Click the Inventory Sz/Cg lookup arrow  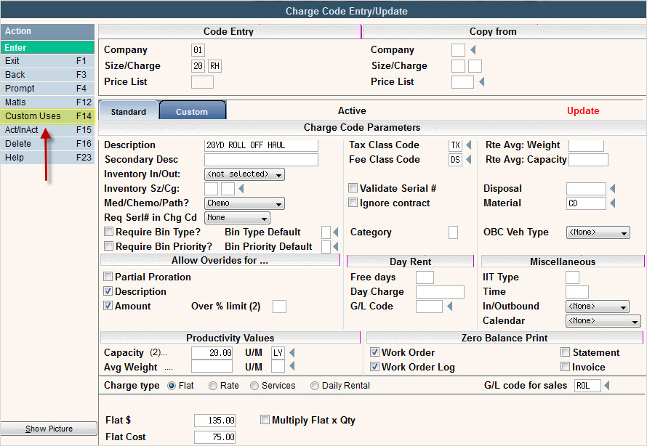coord(241,189)
